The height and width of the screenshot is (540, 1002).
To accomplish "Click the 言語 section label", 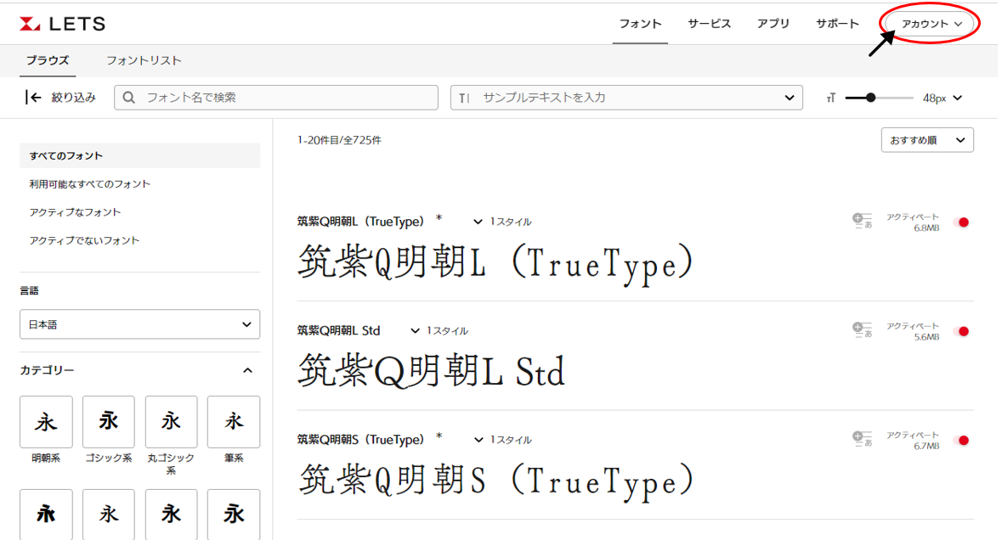I will pos(30,290).
